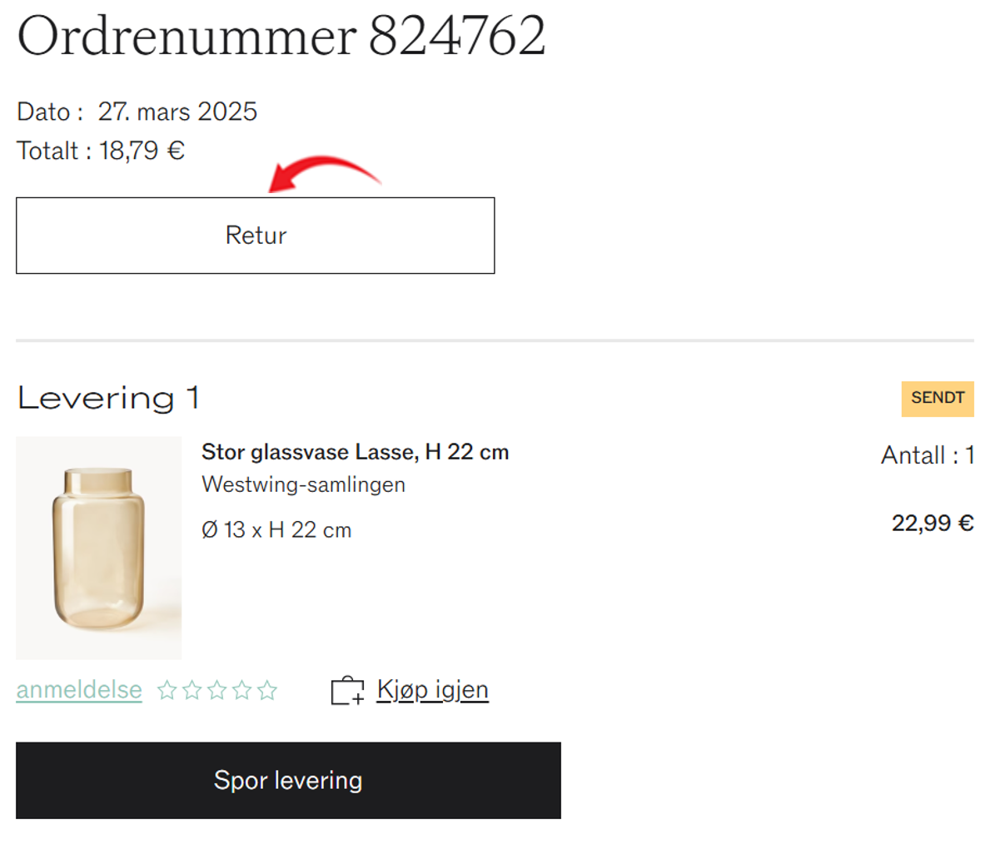Open the anmeldelse review link

[x=79, y=690]
